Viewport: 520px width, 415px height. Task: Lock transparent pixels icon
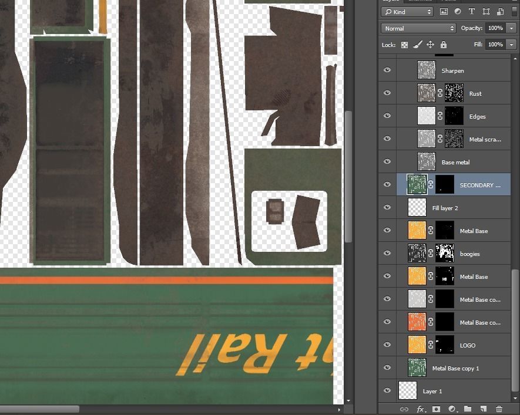tap(404, 45)
